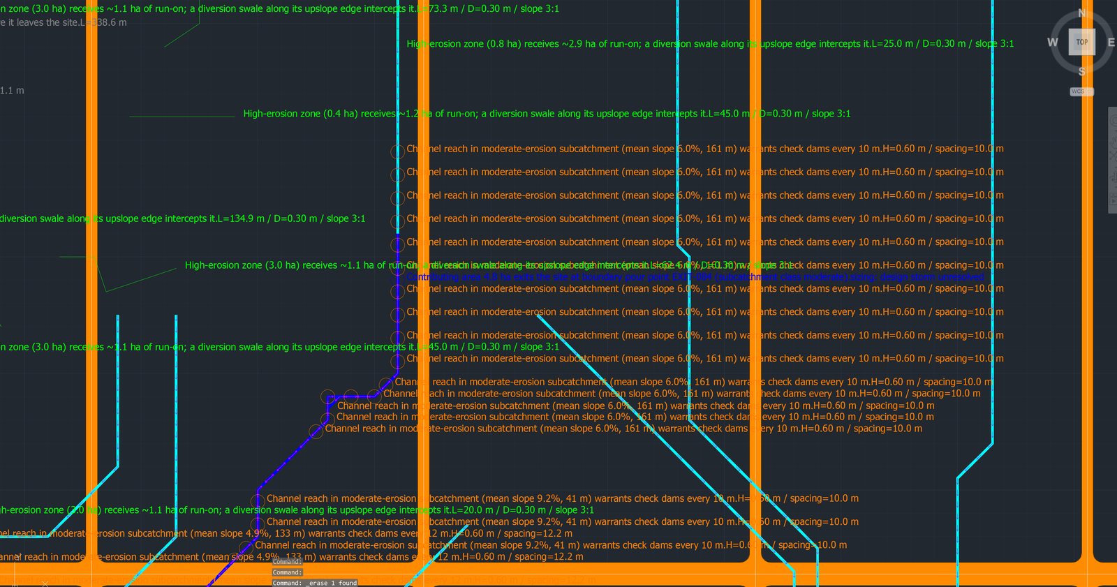The image size is (1117, 587).
Task: Select the N compass direction on ViewCube
Action: [x=1082, y=13]
